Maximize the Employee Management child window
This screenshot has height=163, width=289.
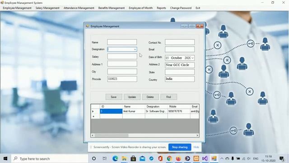point(192,26)
